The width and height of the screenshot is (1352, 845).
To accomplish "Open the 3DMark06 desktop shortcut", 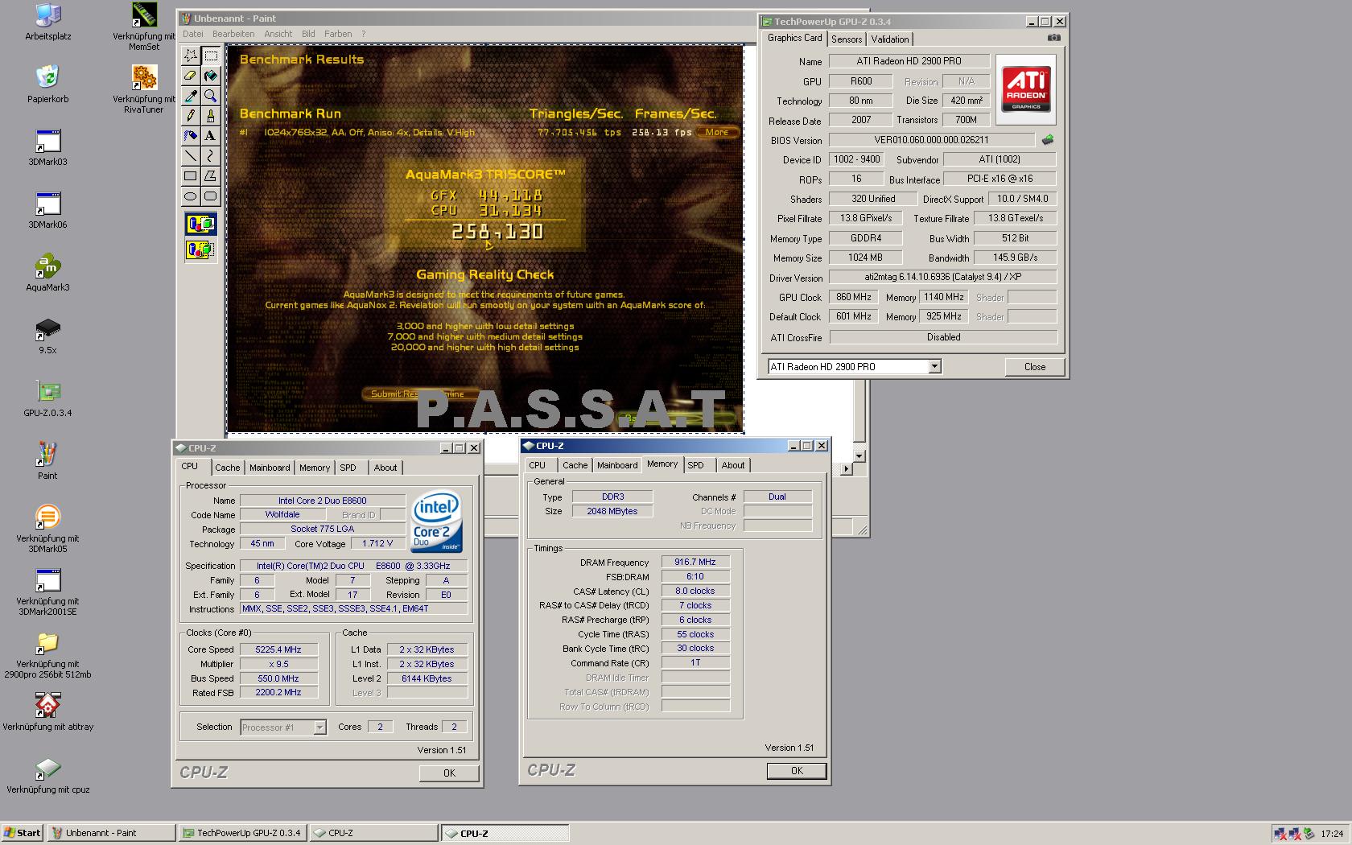I will (x=47, y=210).
